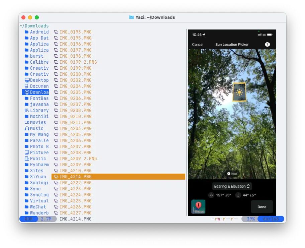The image size is (305, 248).
Task: Select the highlighted file IMG_4214.PNG
Action: (x=118, y=177)
